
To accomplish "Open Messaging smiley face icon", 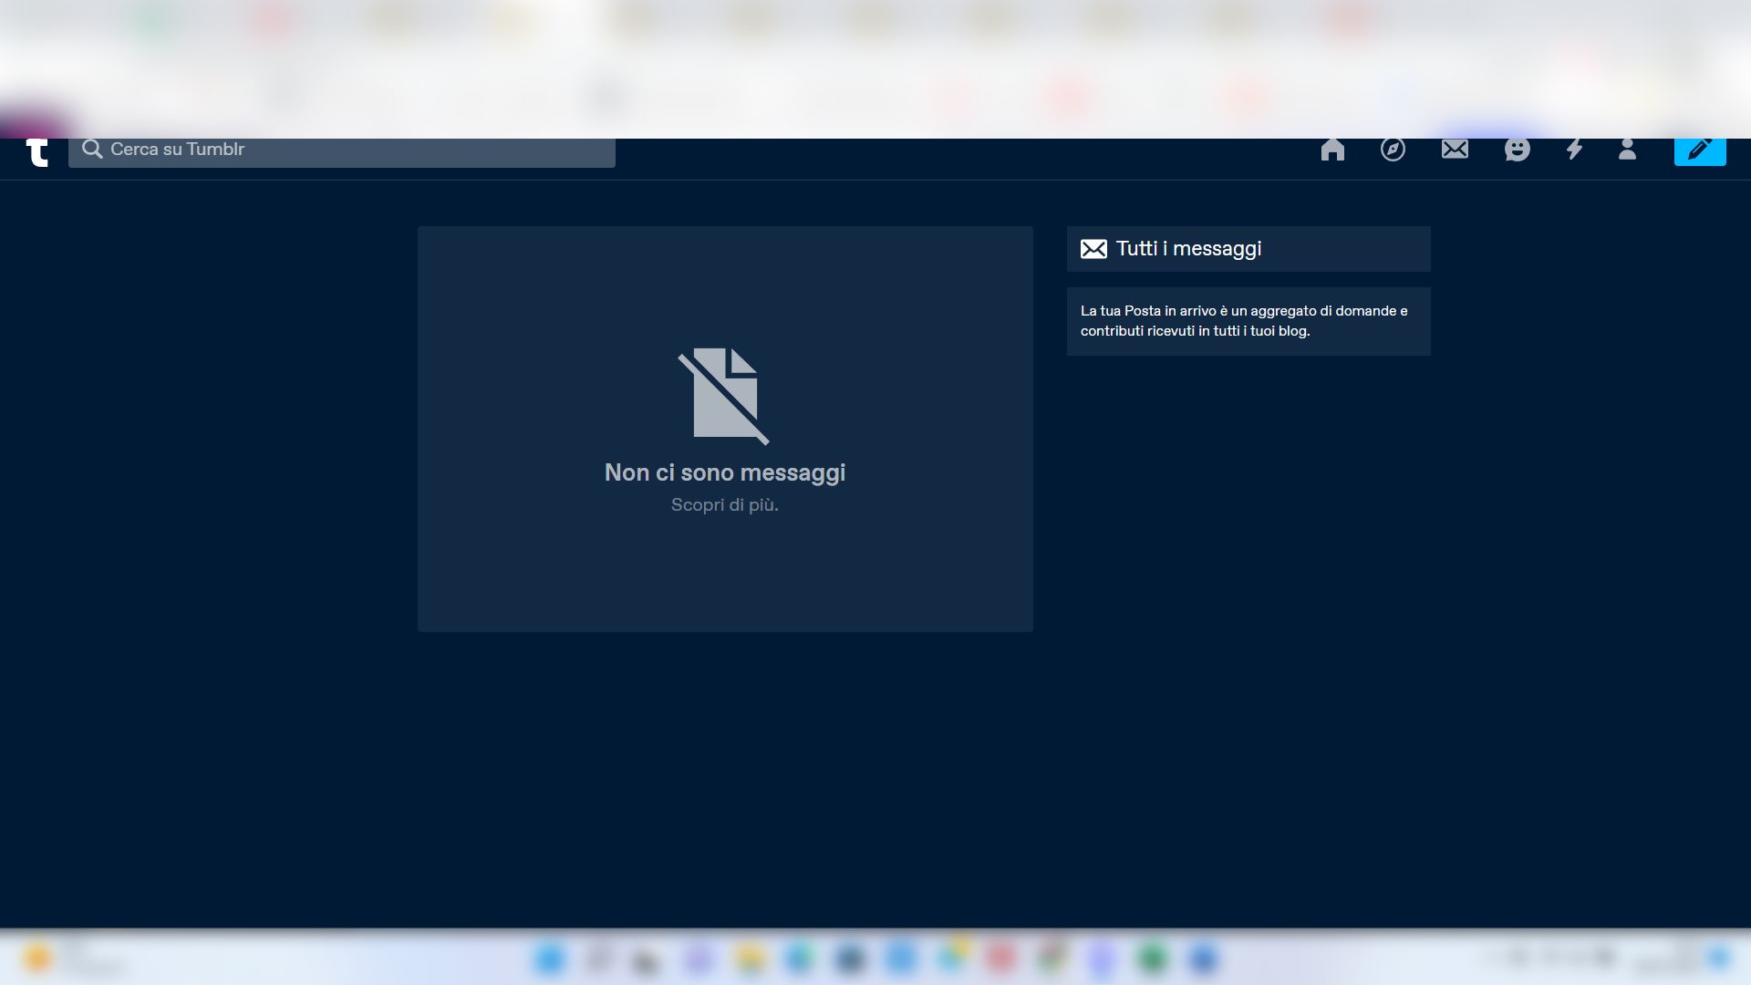I will pos(1517,150).
